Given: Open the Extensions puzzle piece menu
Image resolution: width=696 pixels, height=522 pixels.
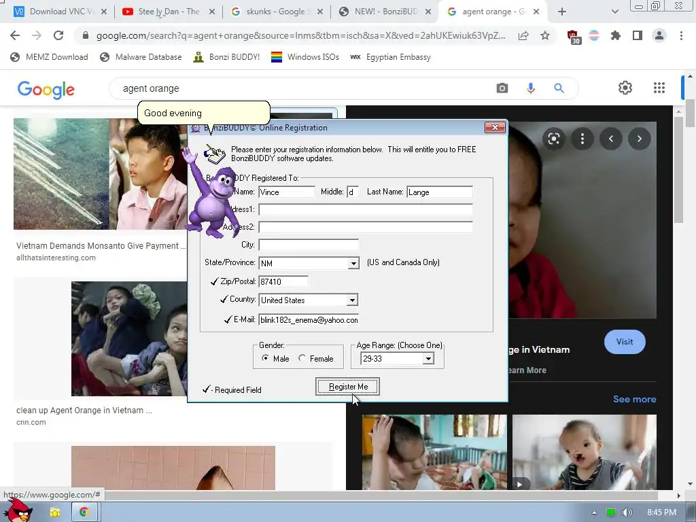Looking at the screenshot, I should click(616, 35).
